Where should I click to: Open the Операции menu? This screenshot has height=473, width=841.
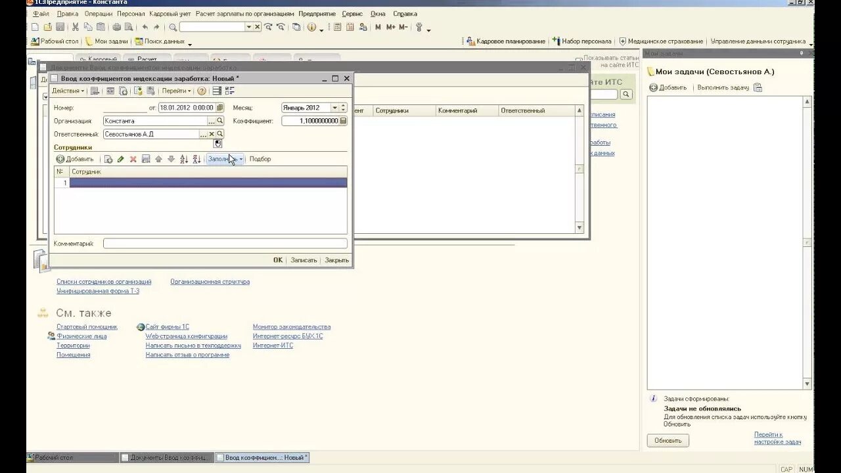click(99, 14)
